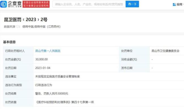Select the 行政违法行为 value cell

108,85
